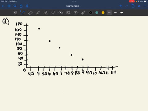Open the thumbnail grid view
148x111 pixels.
coord(9,6)
